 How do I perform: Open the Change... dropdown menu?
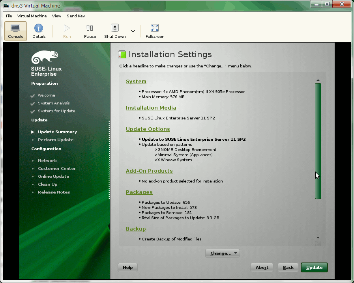(x=222, y=253)
